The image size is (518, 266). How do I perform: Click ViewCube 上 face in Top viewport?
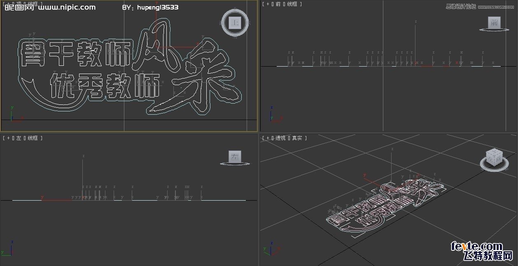[x=235, y=23]
